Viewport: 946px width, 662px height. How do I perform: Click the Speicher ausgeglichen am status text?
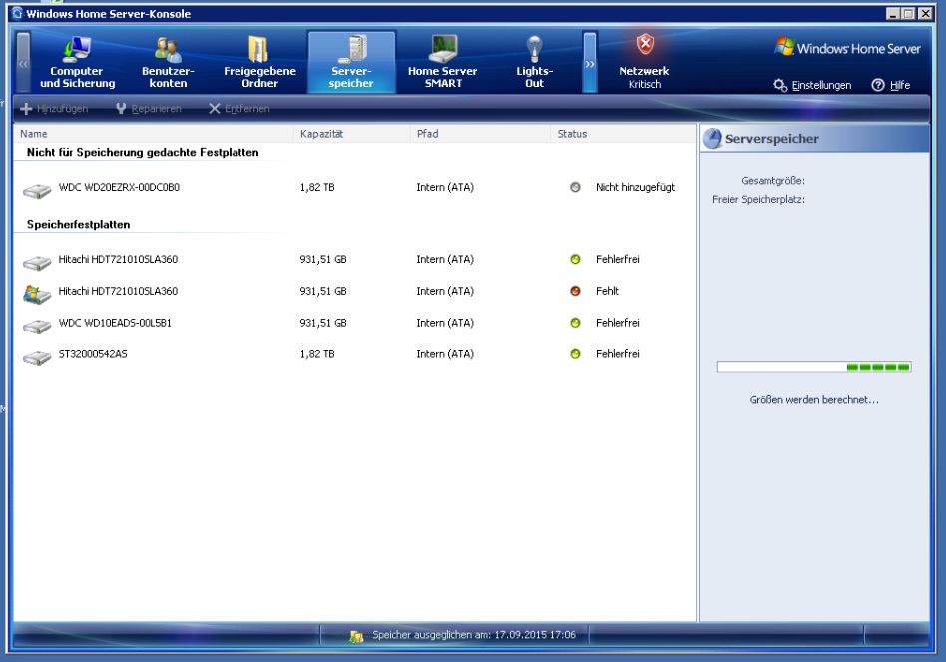[474, 635]
